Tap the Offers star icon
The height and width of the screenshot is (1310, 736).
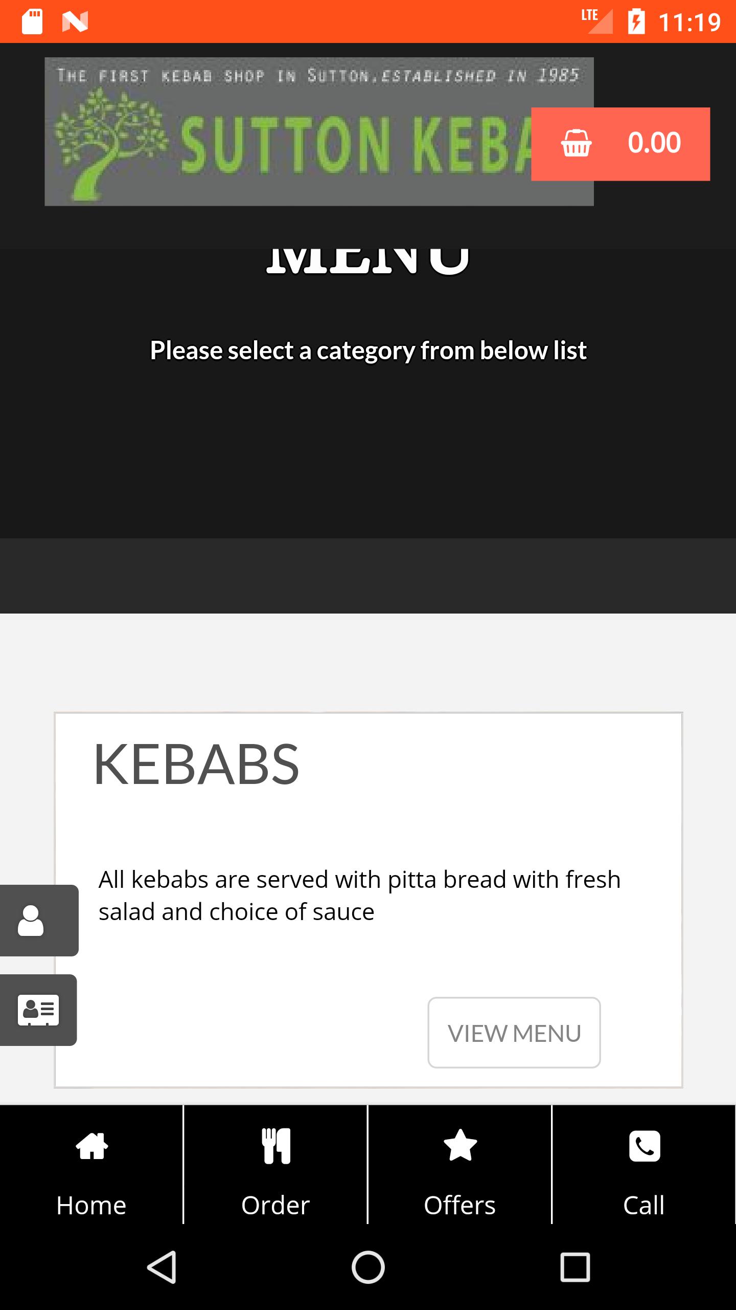click(460, 1145)
